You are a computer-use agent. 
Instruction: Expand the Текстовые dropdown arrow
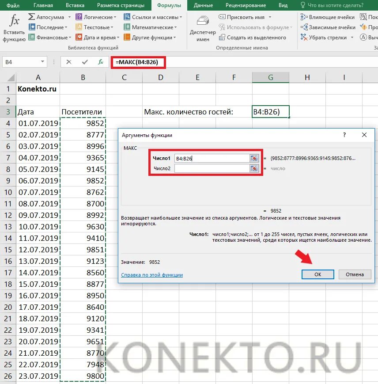(112, 27)
